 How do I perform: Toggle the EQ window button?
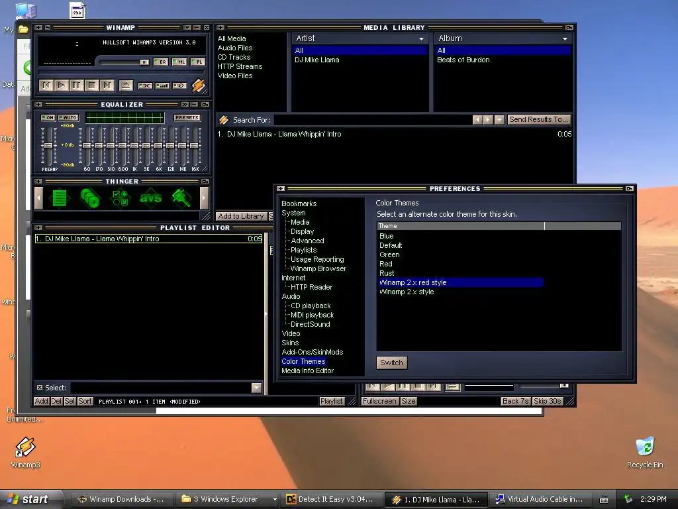click(x=161, y=62)
